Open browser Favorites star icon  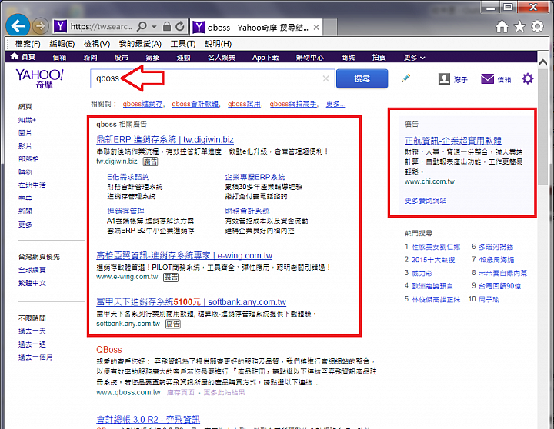[519, 26]
